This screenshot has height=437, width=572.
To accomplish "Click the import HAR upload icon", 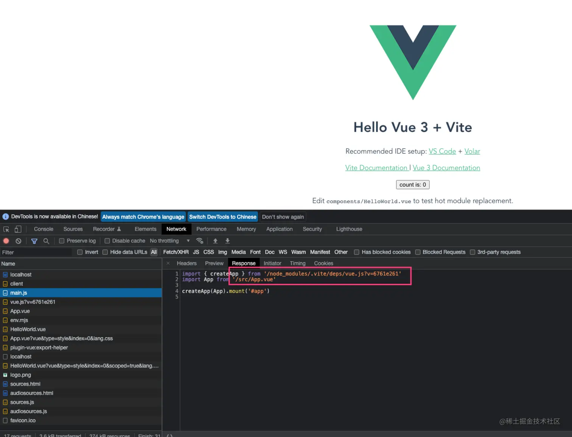I will tap(215, 241).
